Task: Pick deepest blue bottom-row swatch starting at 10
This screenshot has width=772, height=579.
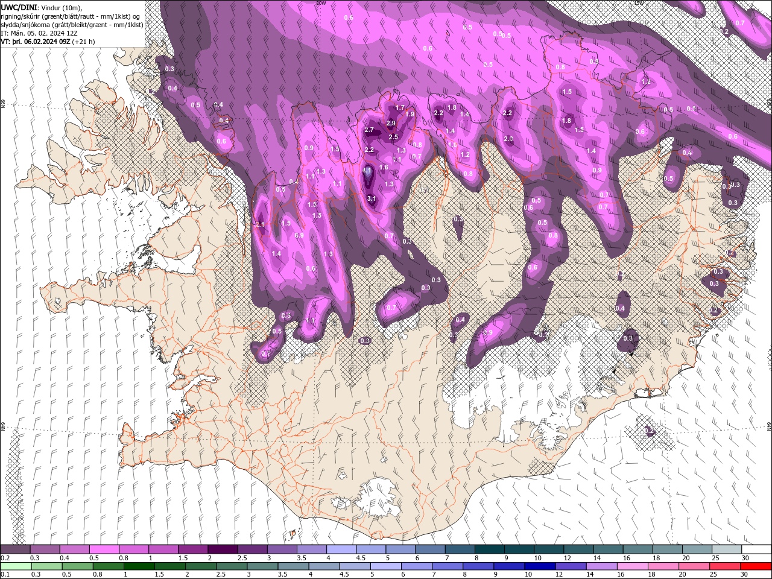Action: point(540,566)
